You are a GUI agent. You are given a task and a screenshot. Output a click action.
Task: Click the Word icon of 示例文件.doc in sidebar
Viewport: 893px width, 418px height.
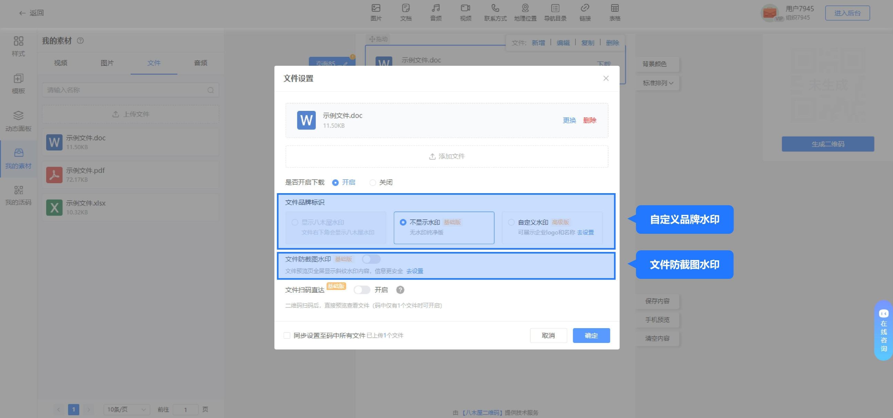tap(54, 142)
